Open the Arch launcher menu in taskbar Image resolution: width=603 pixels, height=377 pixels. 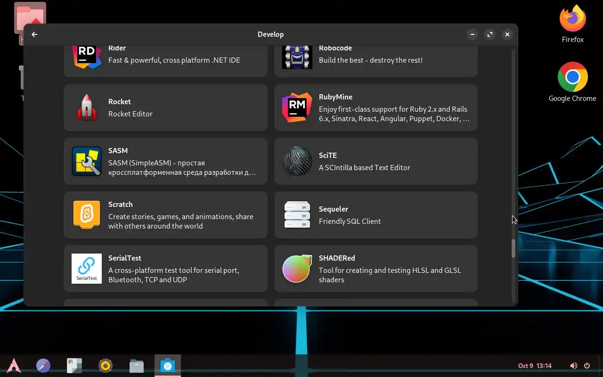[14, 366]
